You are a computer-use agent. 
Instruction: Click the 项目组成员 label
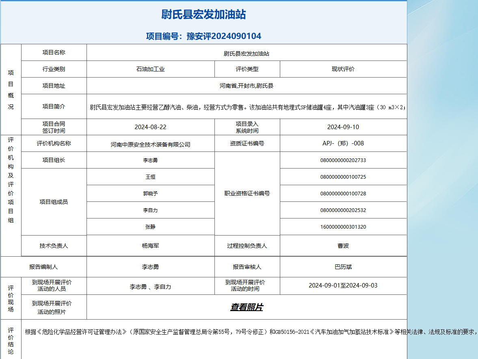tap(54, 202)
